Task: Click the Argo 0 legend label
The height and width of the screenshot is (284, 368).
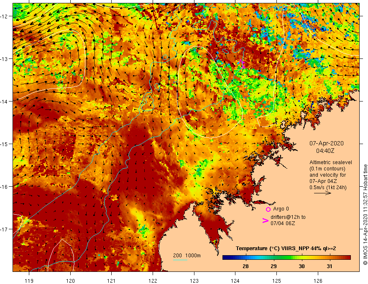Action: point(281,209)
